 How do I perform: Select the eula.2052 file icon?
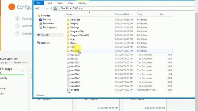pyautogui.click(x=68, y=82)
